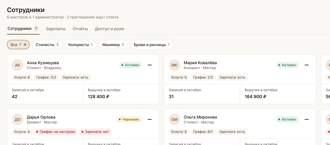Open the three-dot menu for Дарья Орлова
This screenshot has width=330, height=145.
150,119
